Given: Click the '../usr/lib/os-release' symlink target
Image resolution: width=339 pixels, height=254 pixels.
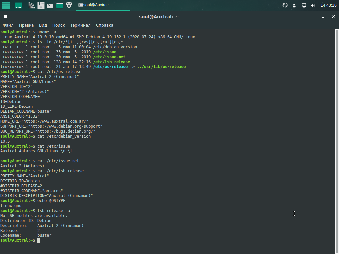Looking at the screenshot, I should [162, 67].
